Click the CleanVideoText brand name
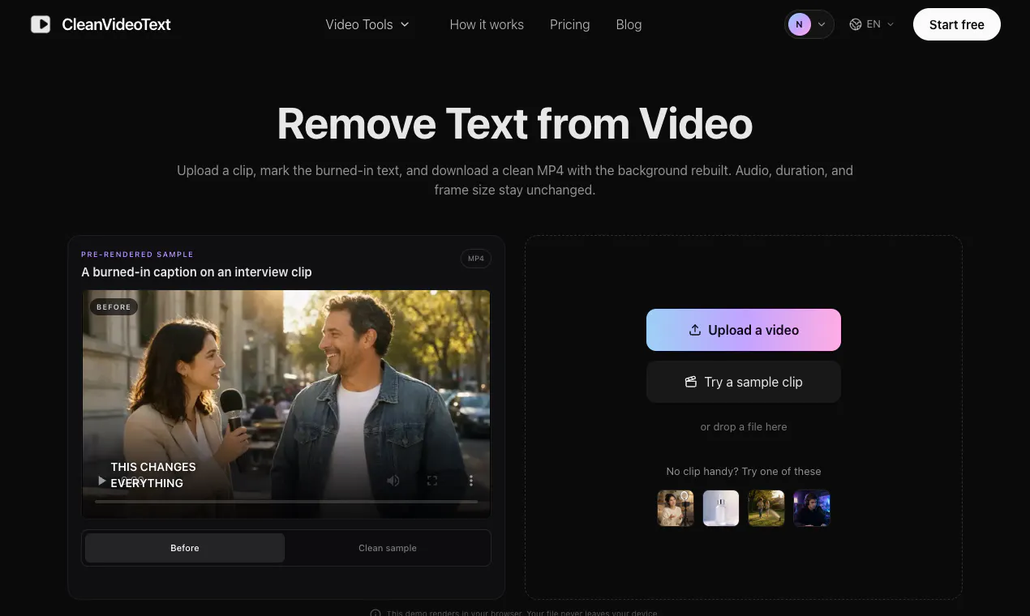Image resolution: width=1030 pixels, height=616 pixels. [x=117, y=24]
